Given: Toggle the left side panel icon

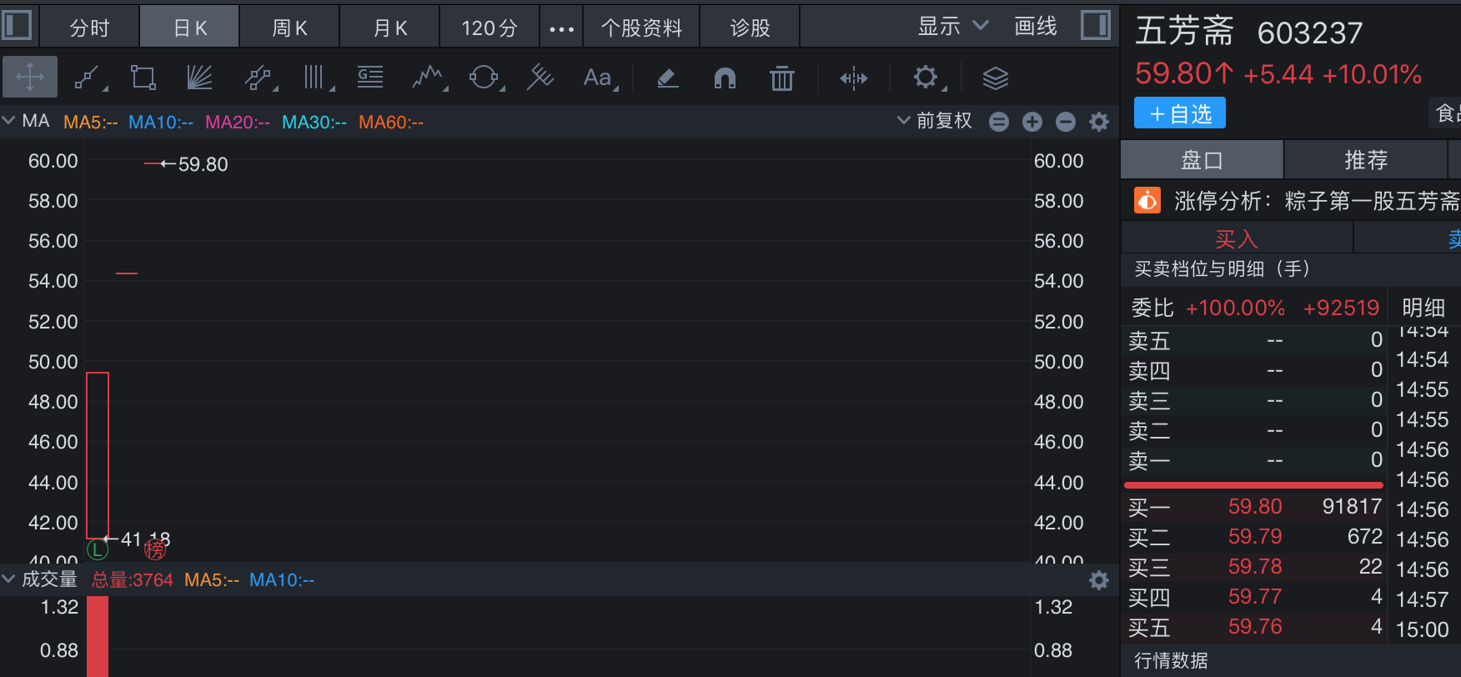Looking at the screenshot, I should (17, 25).
